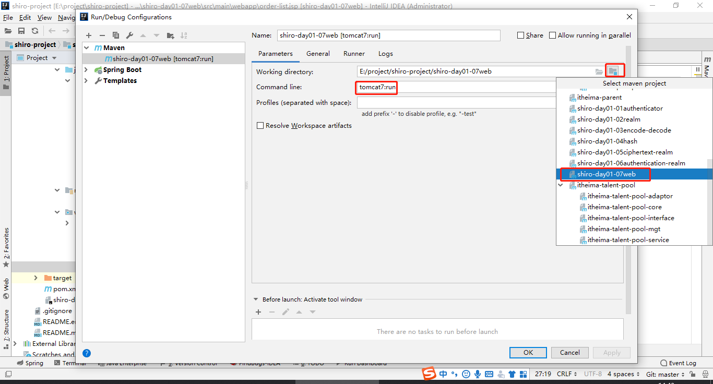Collapse the Maven configuration node
The image size is (713, 384).
coord(87,48)
